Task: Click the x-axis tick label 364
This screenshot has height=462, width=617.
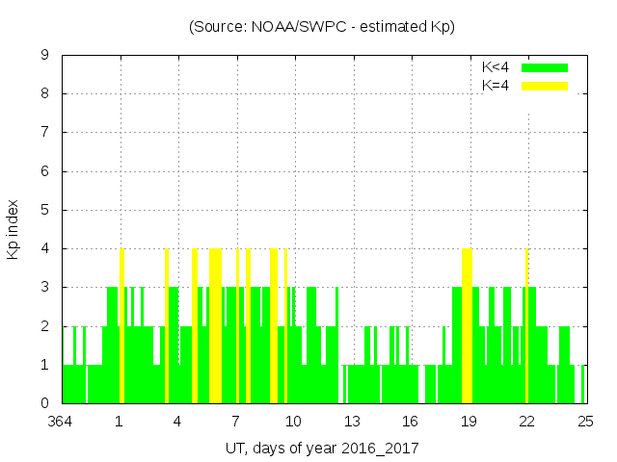Action: click(62, 421)
